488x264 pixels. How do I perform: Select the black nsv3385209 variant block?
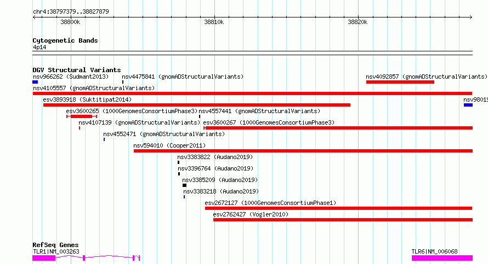click(185, 185)
